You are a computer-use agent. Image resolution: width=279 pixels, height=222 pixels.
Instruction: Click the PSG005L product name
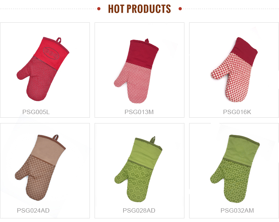[x=36, y=112]
